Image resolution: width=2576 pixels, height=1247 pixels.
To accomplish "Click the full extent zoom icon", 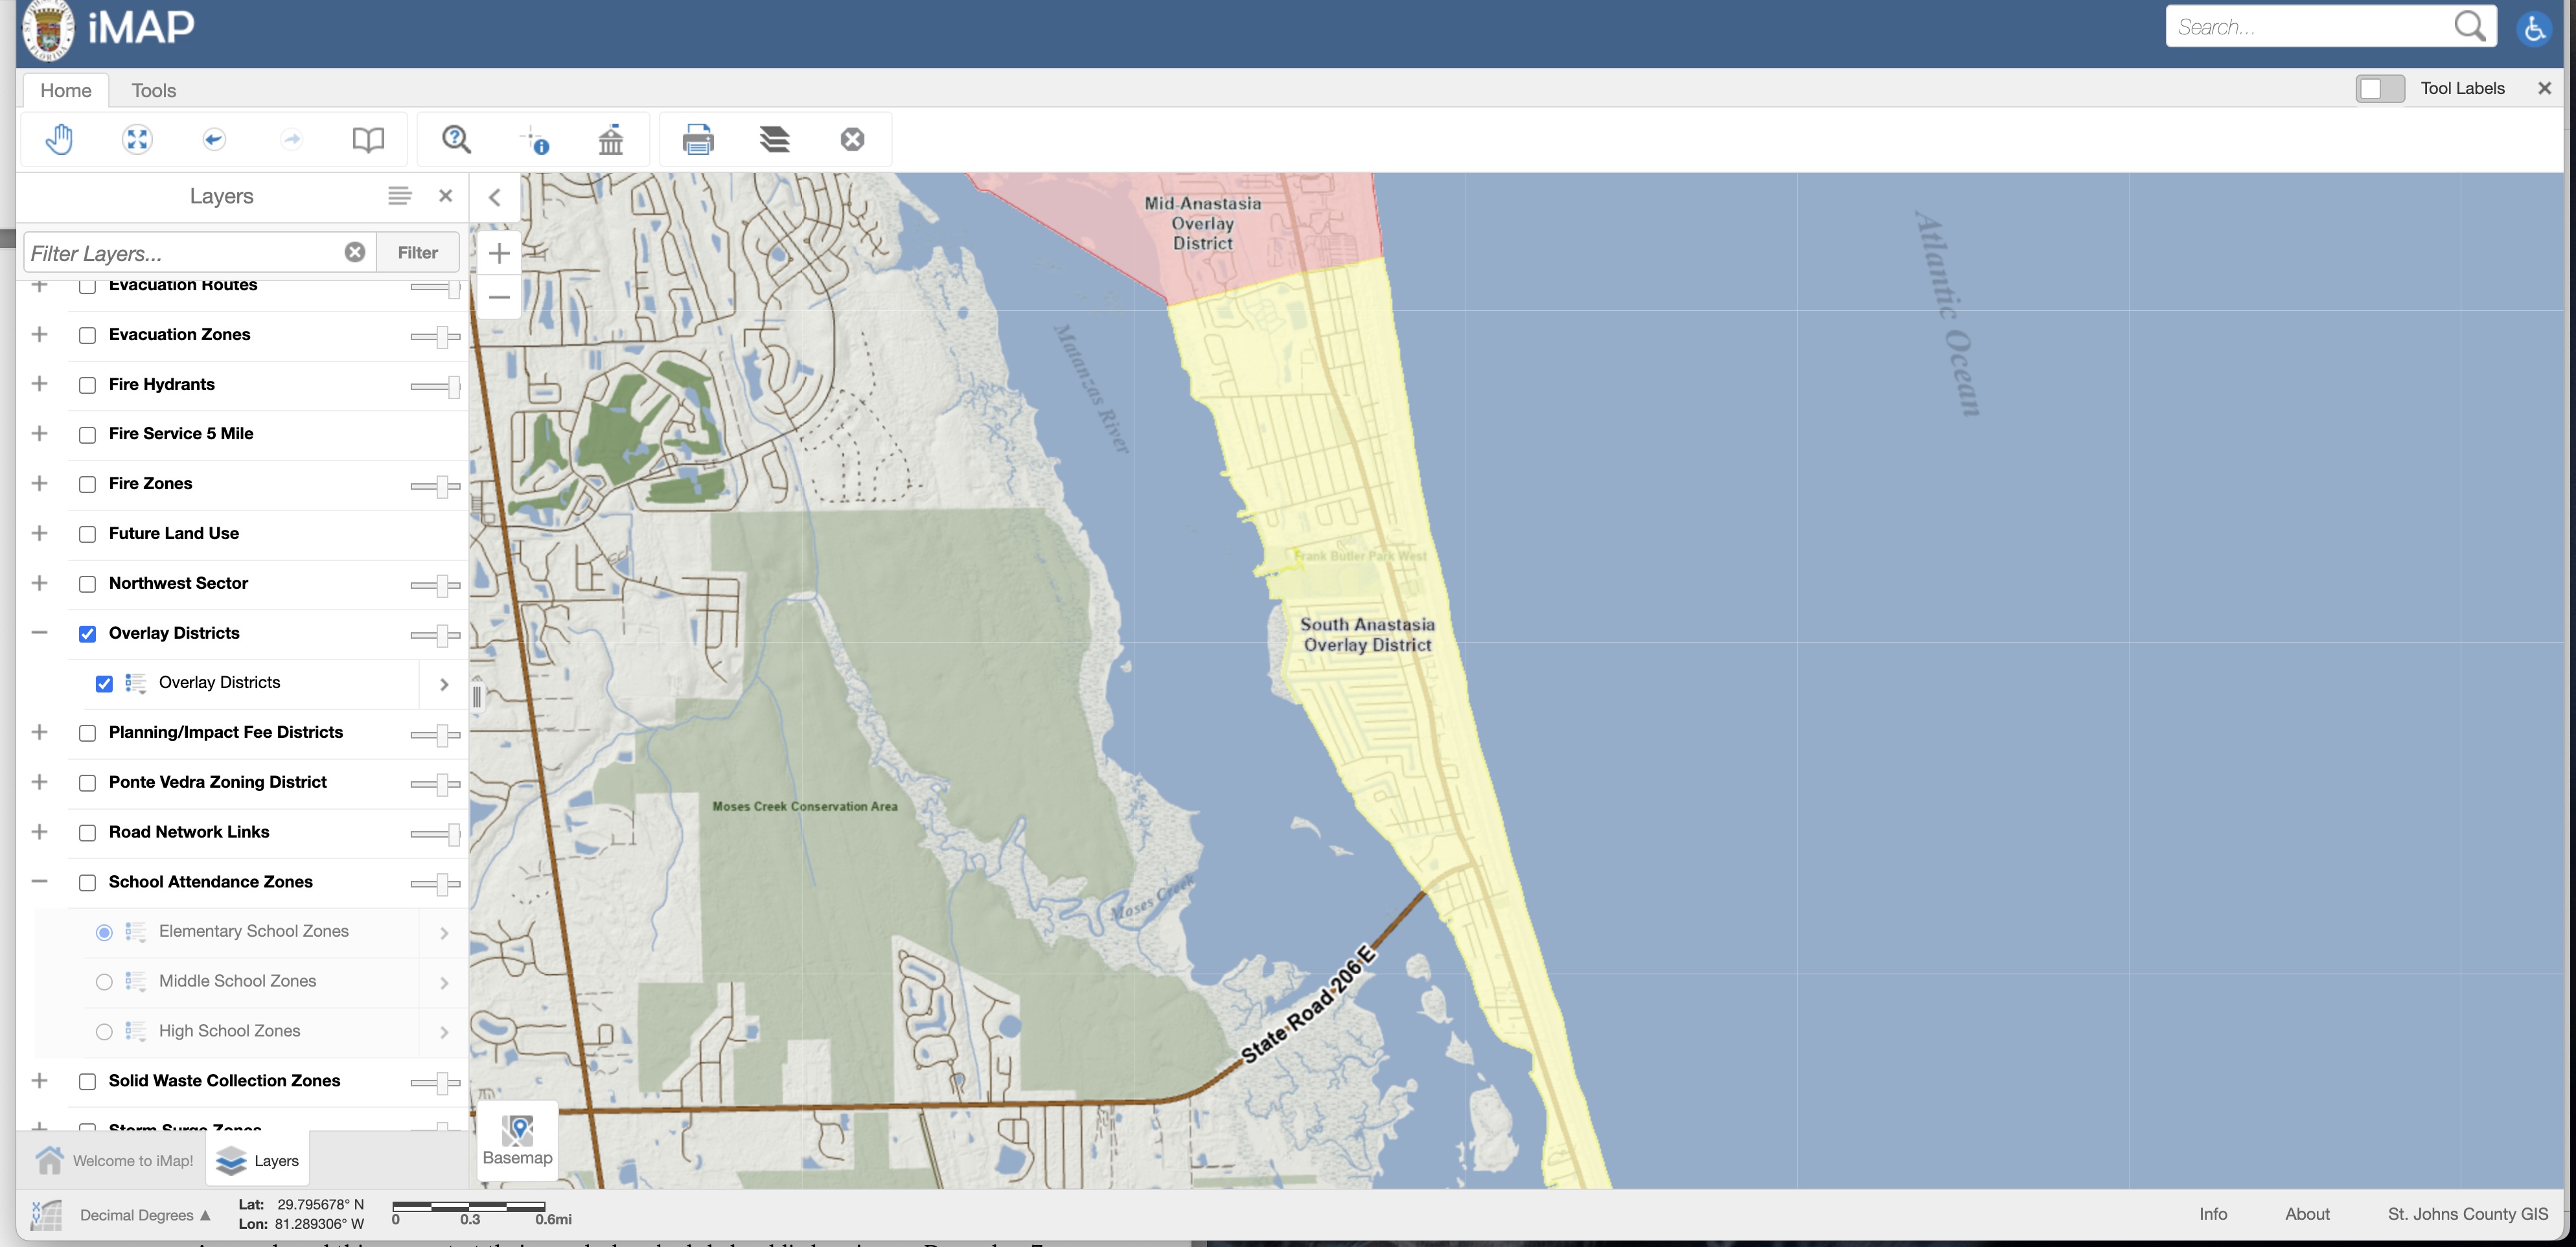I will click(x=137, y=140).
